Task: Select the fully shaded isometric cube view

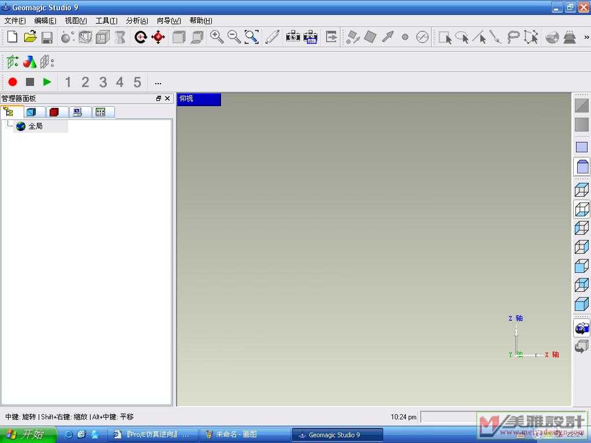Action: (x=582, y=304)
